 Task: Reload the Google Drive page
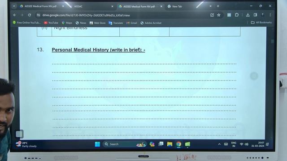tap(30, 15)
